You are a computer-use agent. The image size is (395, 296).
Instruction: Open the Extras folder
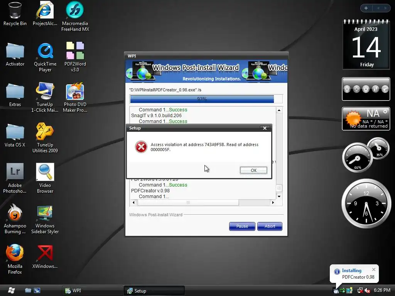tap(15, 95)
